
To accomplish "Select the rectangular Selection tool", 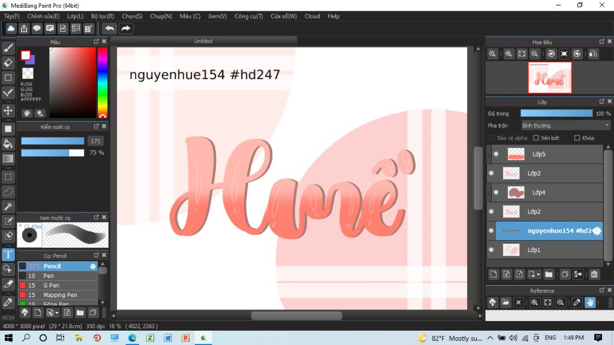I will click(x=8, y=177).
